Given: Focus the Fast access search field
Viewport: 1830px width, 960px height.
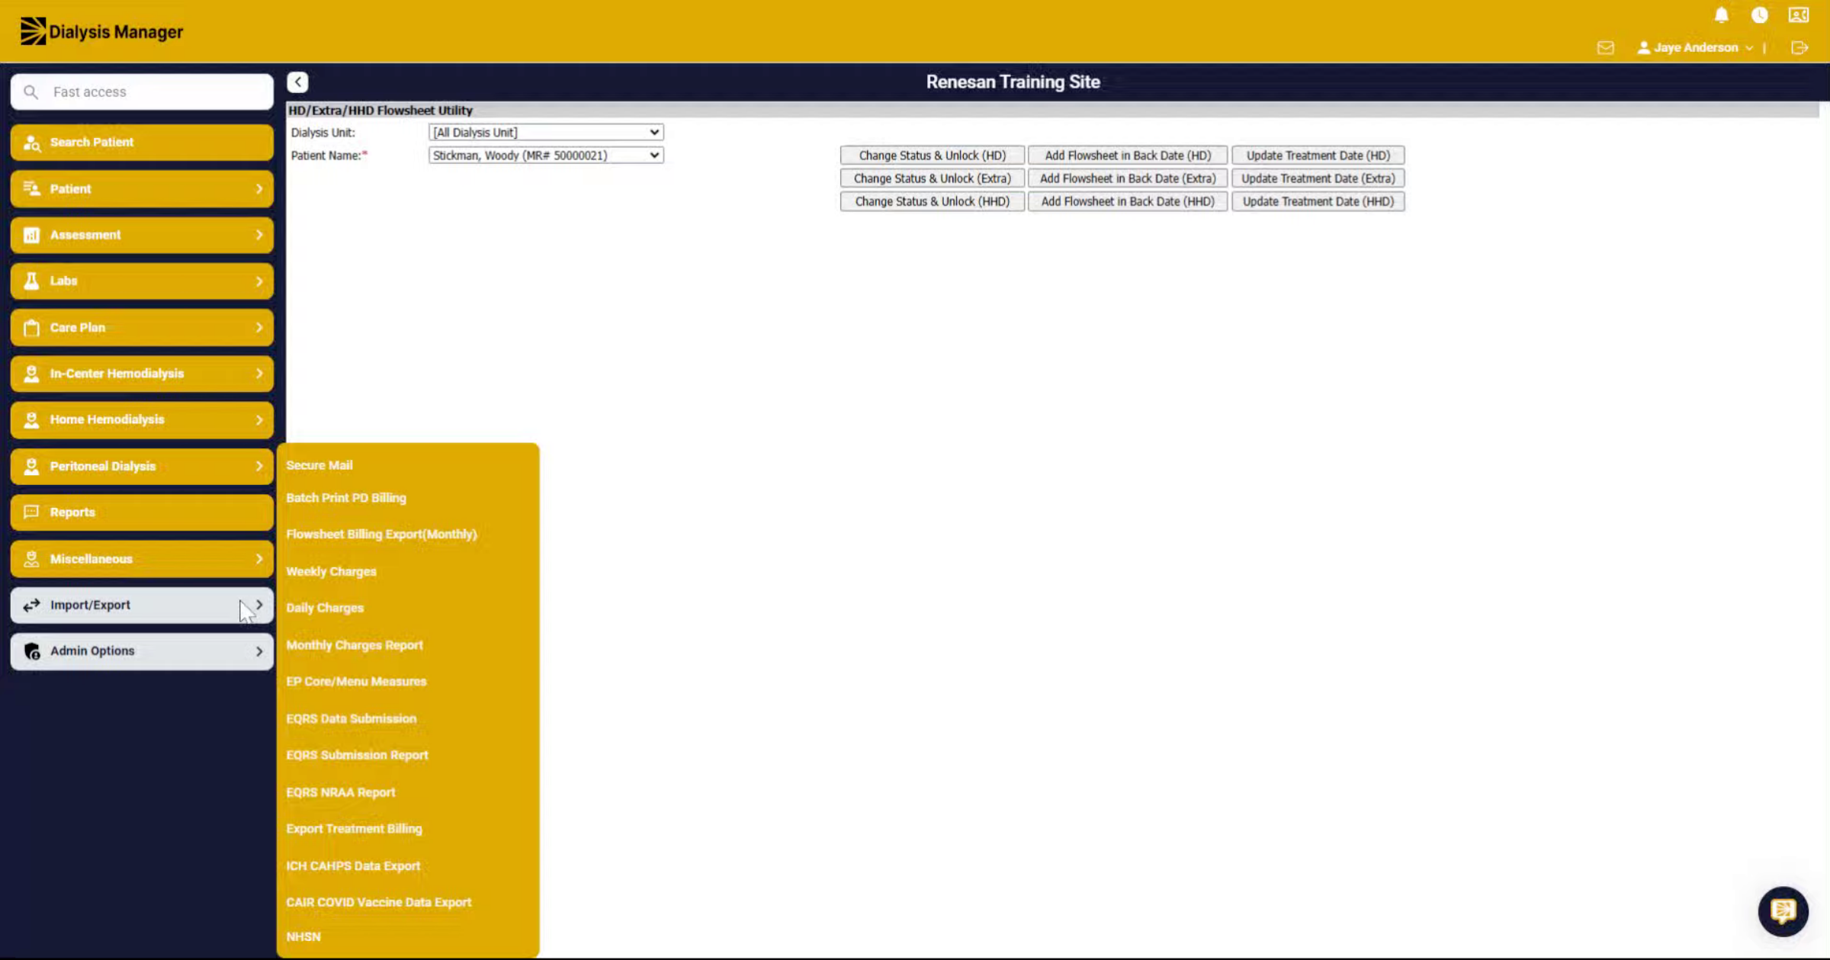Looking at the screenshot, I should (x=142, y=92).
